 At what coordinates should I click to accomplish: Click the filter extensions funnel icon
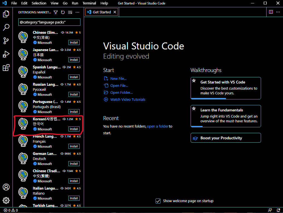[x=56, y=12]
